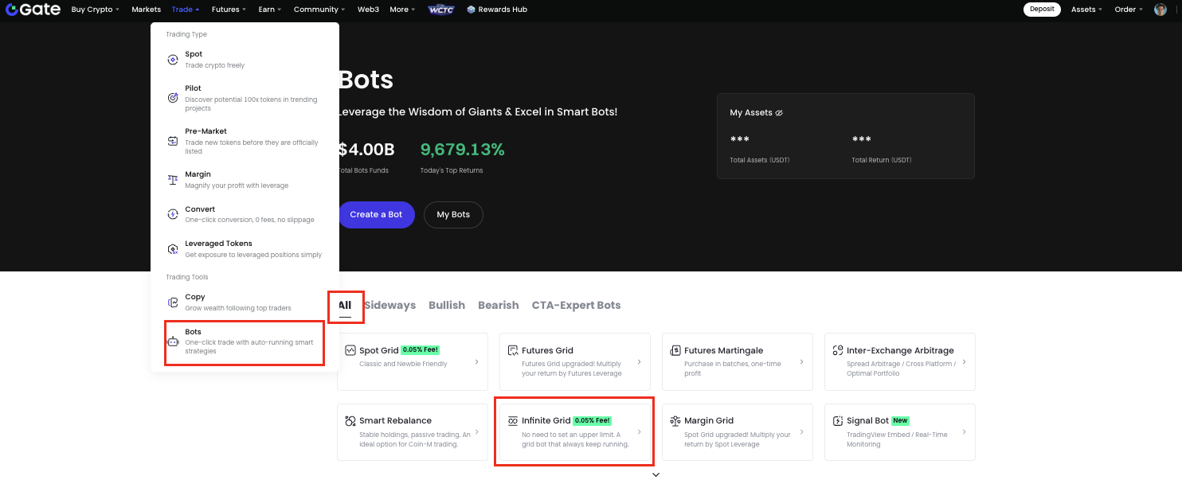Click the Bots robot icon
The height and width of the screenshot is (480, 1182).
[173, 341]
